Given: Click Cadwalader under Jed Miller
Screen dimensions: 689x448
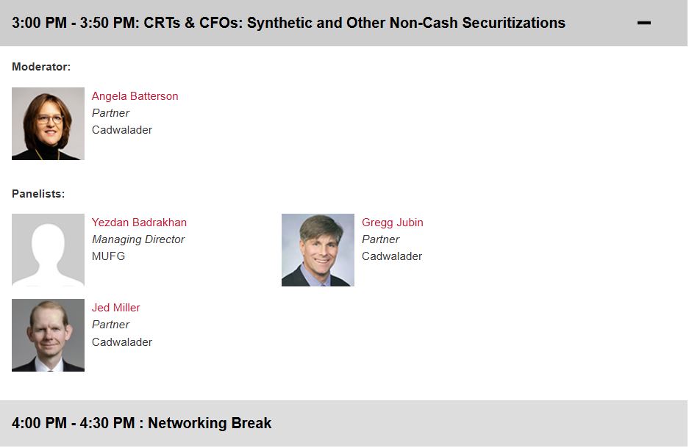Looking at the screenshot, I should (122, 342).
